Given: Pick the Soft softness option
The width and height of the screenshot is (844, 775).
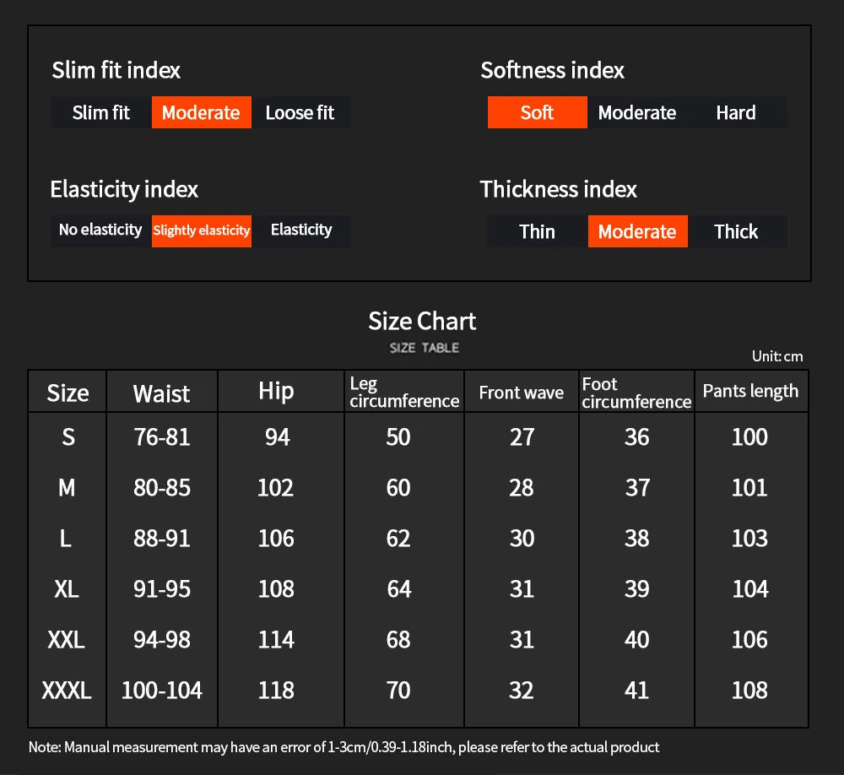Looking at the screenshot, I should click(x=537, y=112).
